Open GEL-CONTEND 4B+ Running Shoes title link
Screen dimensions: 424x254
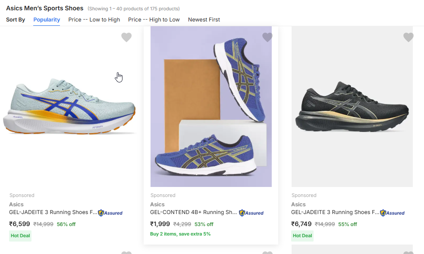click(193, 212)
